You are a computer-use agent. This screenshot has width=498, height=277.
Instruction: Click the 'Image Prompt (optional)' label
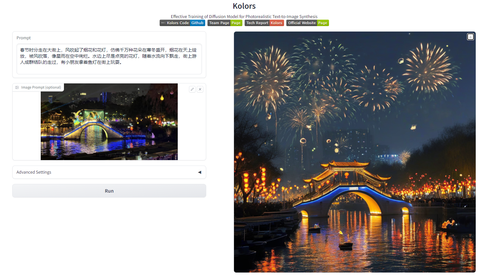pyautogui.click(x=41, y=87)
